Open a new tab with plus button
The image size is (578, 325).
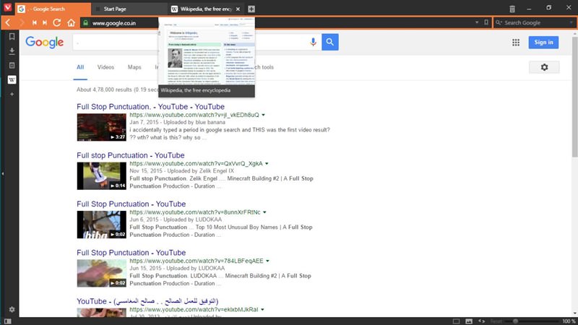[251, 9]
